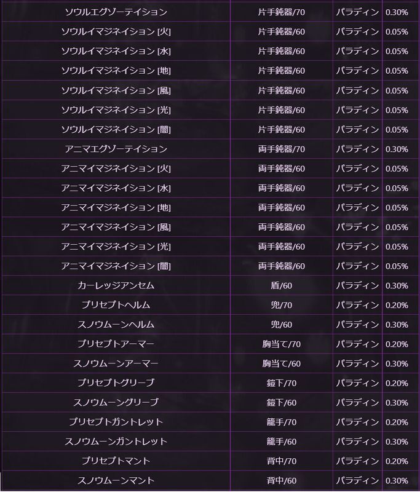This screenshot has width=420, height=492.
Task: Select the 胸当て/70 type cell
Action: click(x=281, y=344)
